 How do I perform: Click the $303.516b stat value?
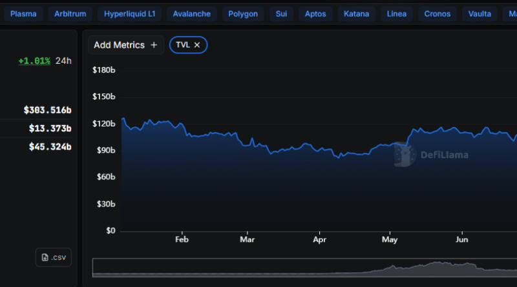tap(47, 110)
